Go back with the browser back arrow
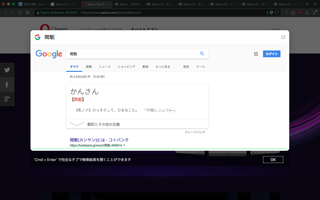Image resolution: width=320 pixels, height=200 pixels. click(6, 13)
